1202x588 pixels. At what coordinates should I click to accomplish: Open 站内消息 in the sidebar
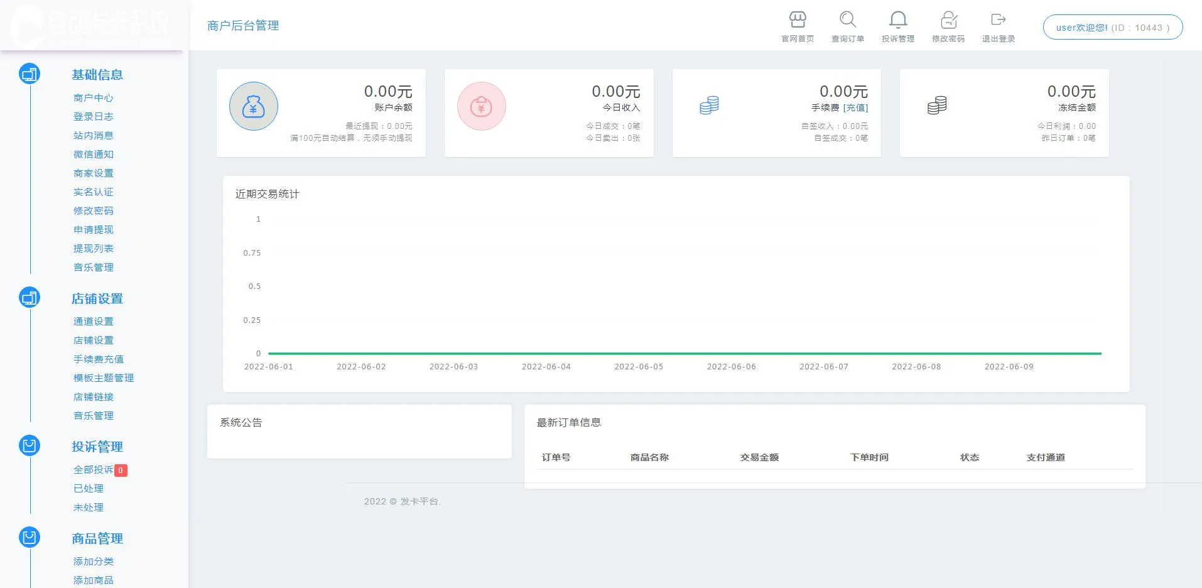[x=94, y=136]
